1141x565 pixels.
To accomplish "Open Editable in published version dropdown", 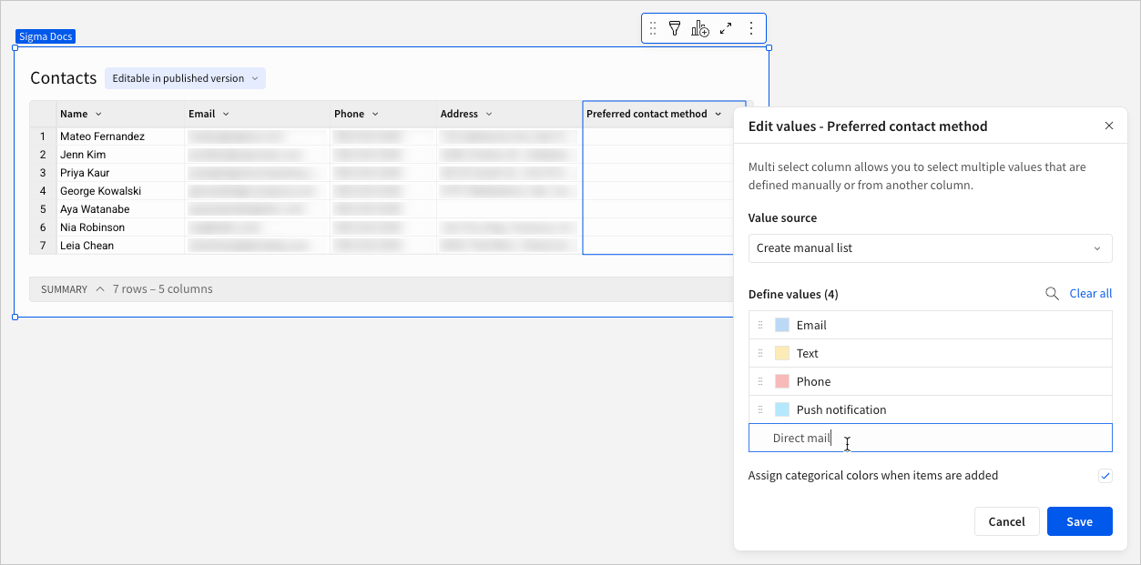I will (x=185, y=78).
